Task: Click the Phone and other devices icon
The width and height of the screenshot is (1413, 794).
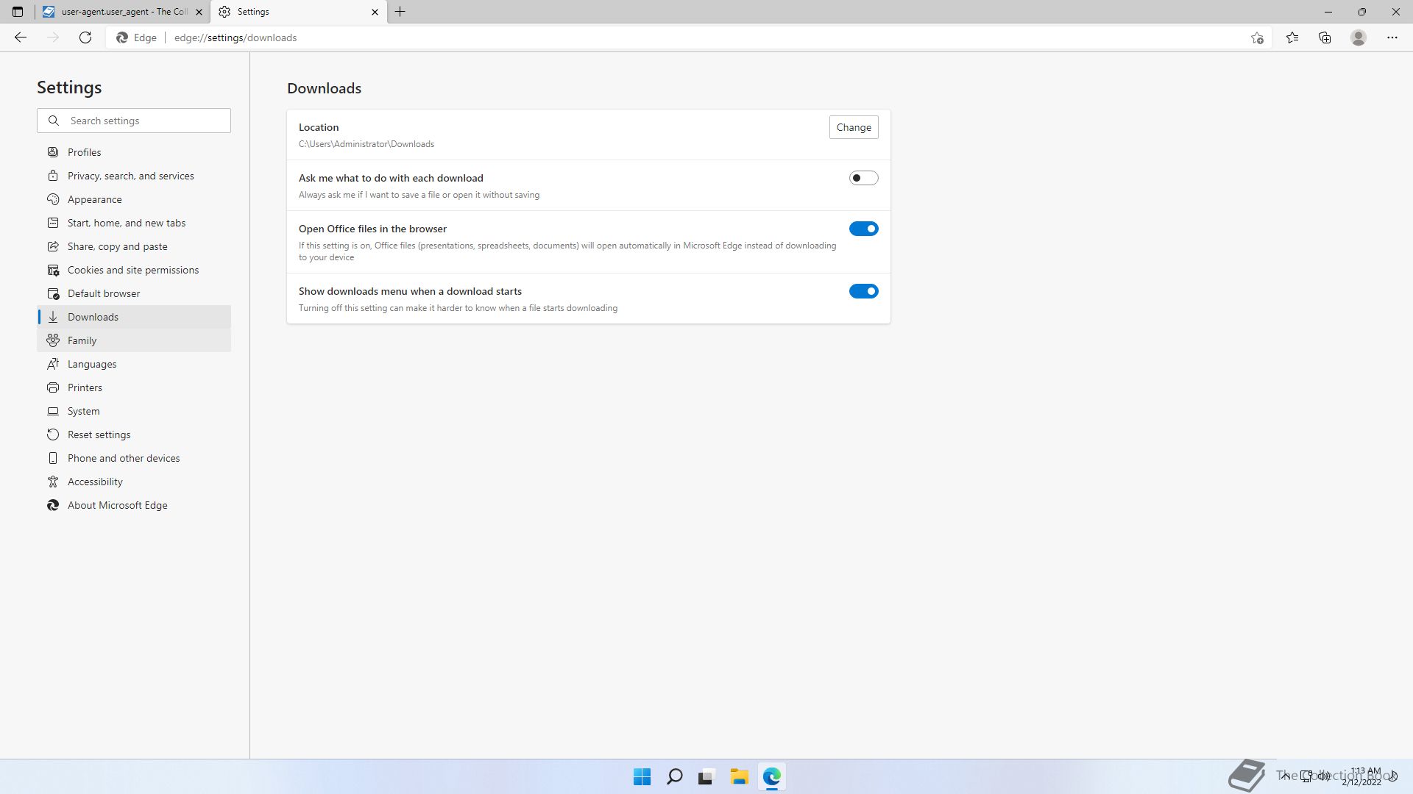Action: click(x=53, y=458)
